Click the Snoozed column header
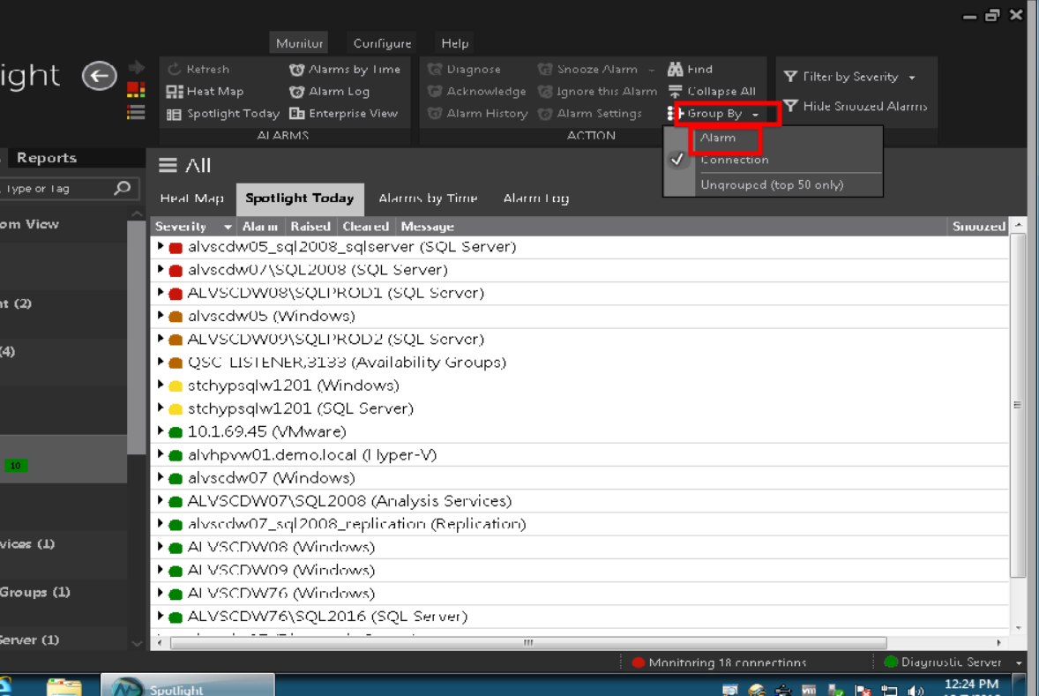The width and height of the screenshot is (1039, 696). click(x=978, y=227)
